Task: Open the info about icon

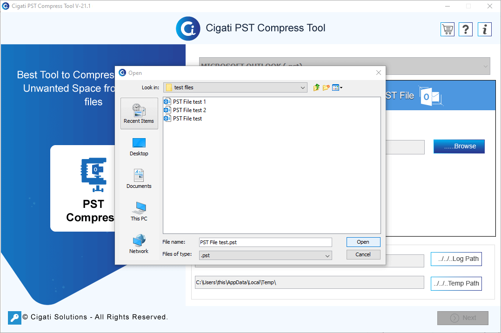Action: click(x=484, y=29)
